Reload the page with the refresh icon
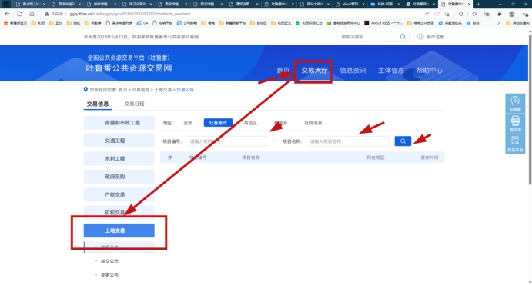This screenshot has width=532, height=285. [20, 14]
